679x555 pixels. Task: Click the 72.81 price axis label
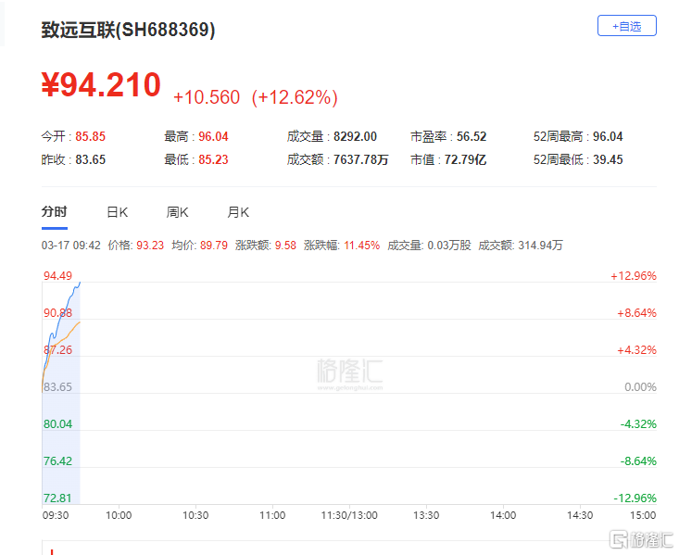[x=57, y=498]
